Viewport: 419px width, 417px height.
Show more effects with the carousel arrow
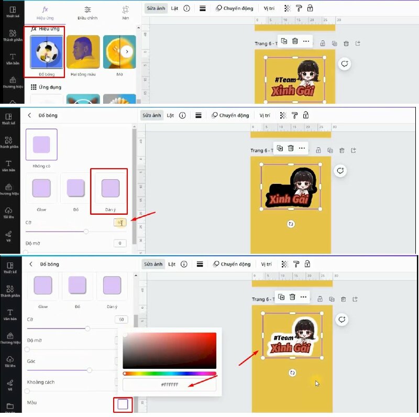tap(126, 52)
